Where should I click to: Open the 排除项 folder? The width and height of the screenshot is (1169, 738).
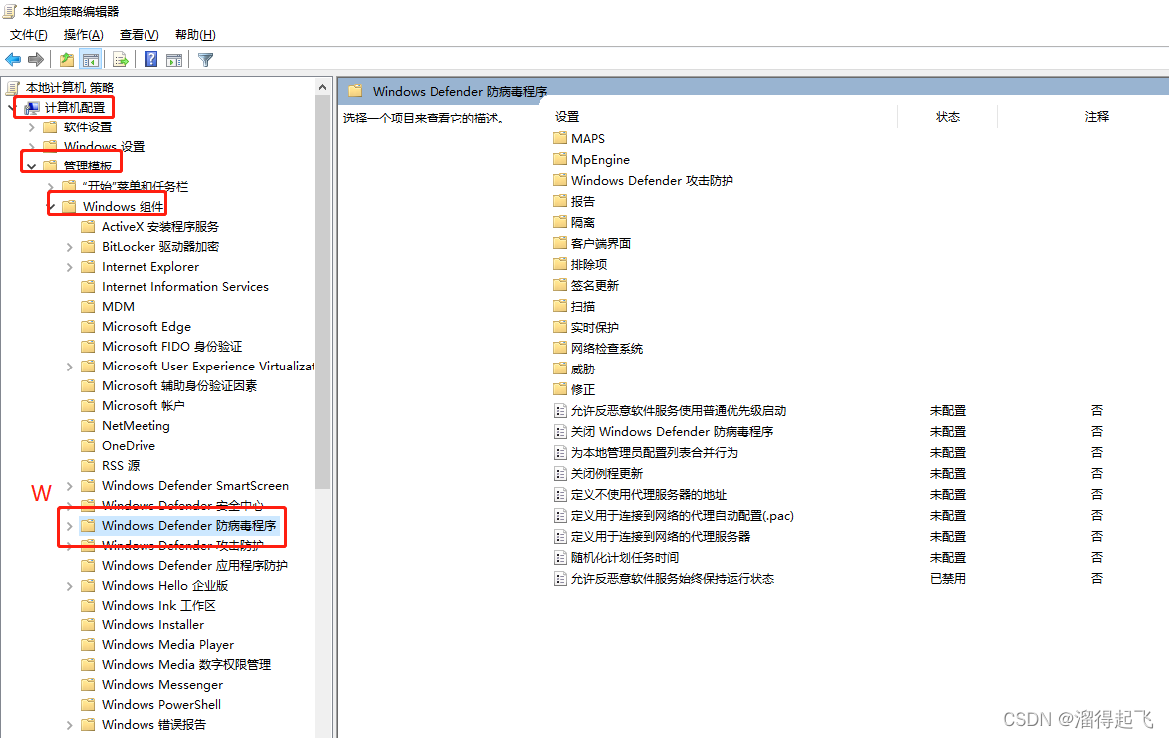pyautogui.click(x=581, y=264)
